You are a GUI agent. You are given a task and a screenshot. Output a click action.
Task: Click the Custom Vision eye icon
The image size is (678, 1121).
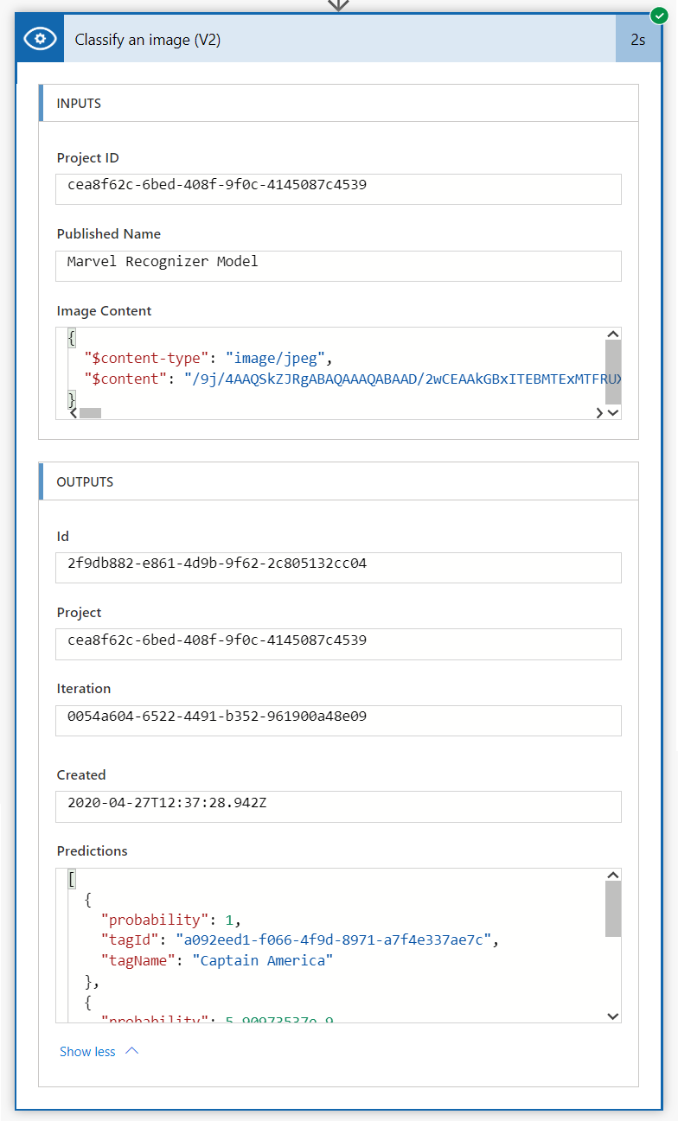pyautogui.click(x=40, y=39)
